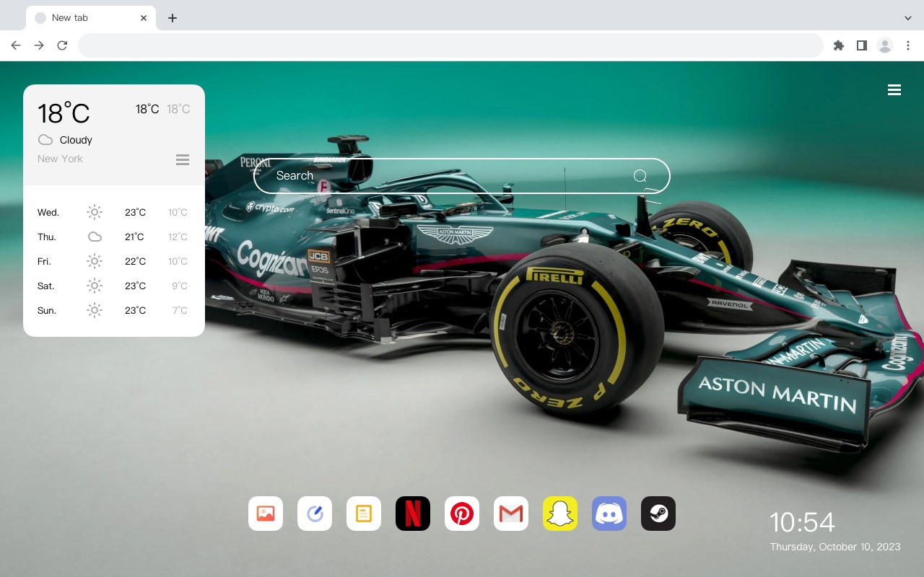The height and width of the screenshot is (577, 924).
Task: Open the Discord shortcut
Action: point(609,514)
